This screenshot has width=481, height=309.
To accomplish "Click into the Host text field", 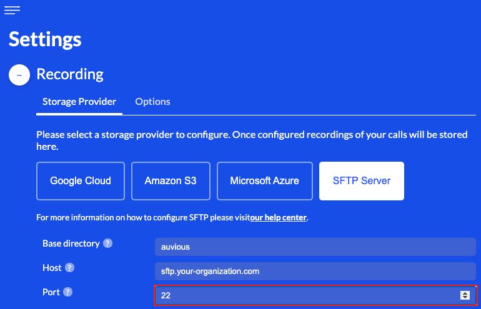I will 315,271.
